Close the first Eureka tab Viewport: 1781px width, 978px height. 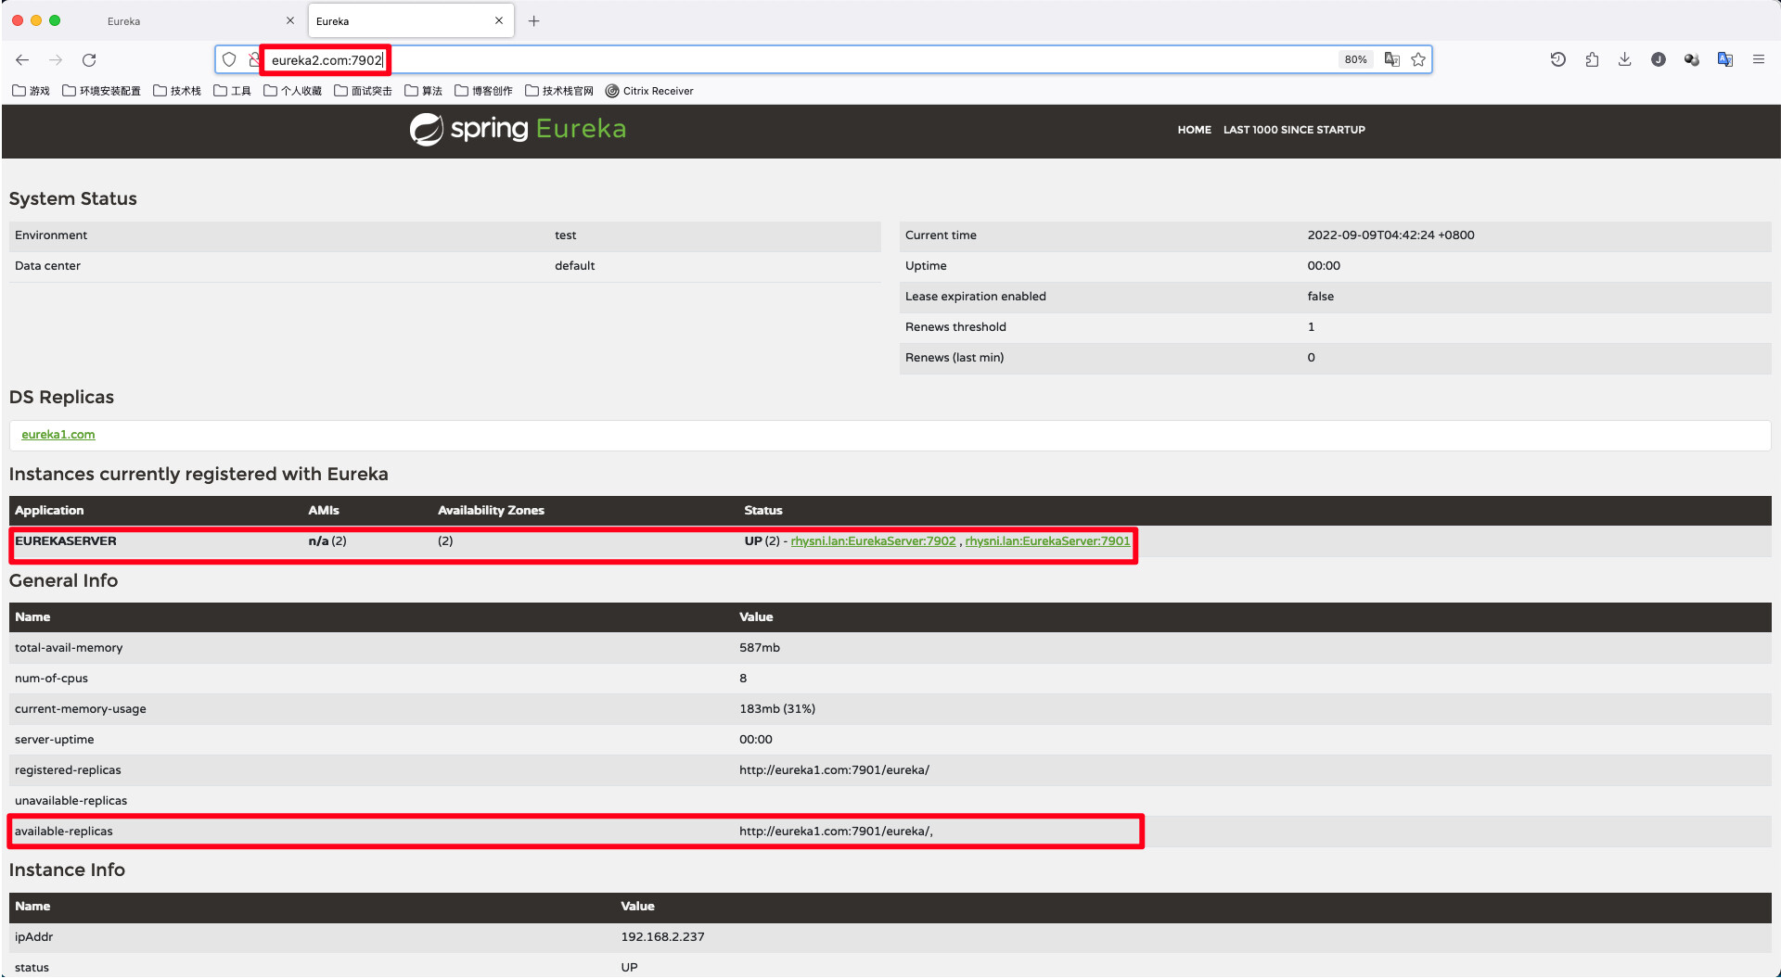290,20
